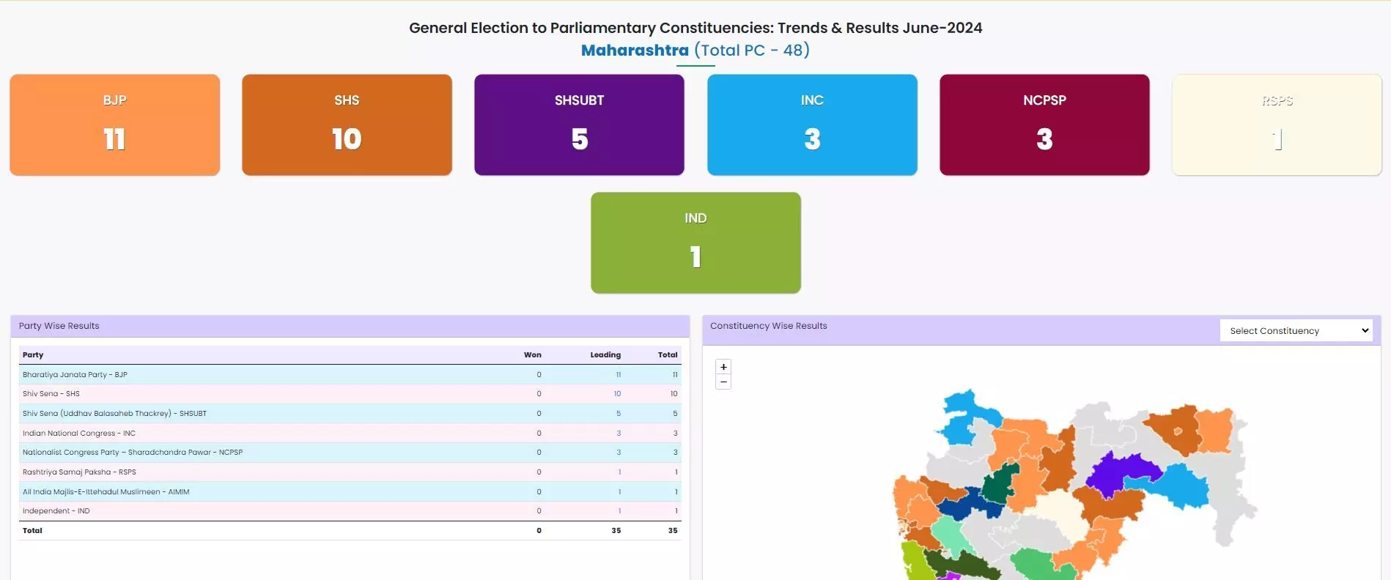
Task: Click the SHS result card
Action: pyautogui.click(x=347, y=124)
